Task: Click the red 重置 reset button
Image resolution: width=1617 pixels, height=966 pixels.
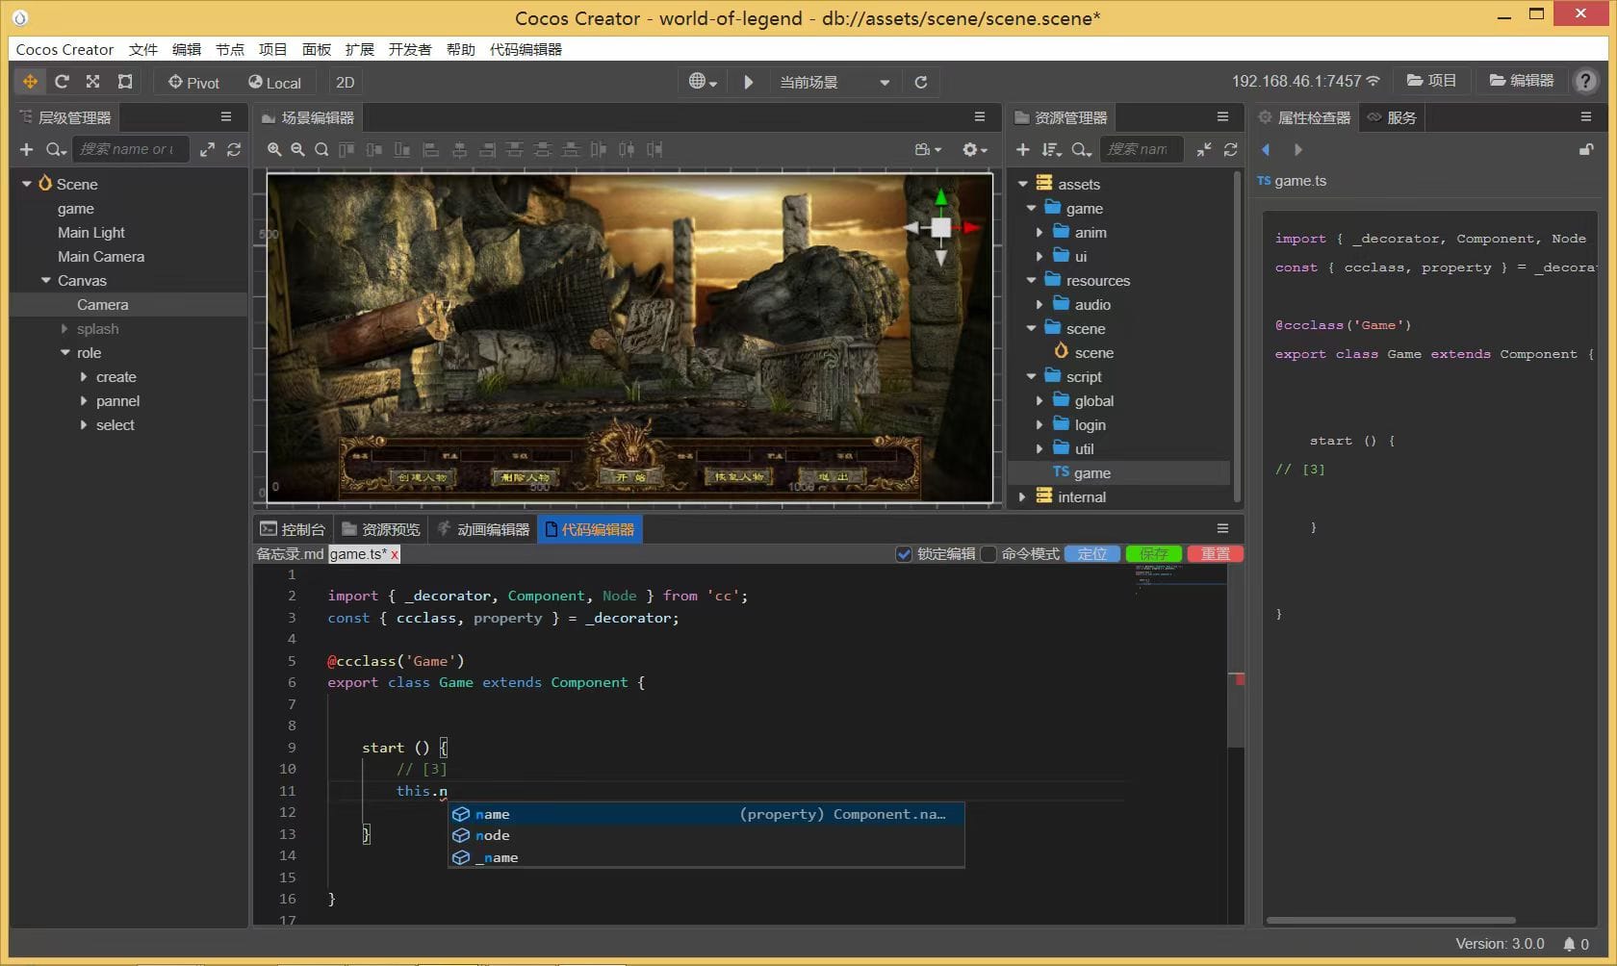Action: click(1215, 554)
